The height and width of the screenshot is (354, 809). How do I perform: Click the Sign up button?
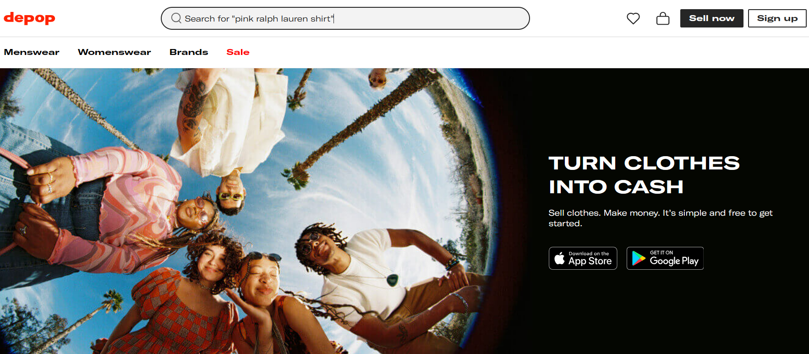point(777,18)
